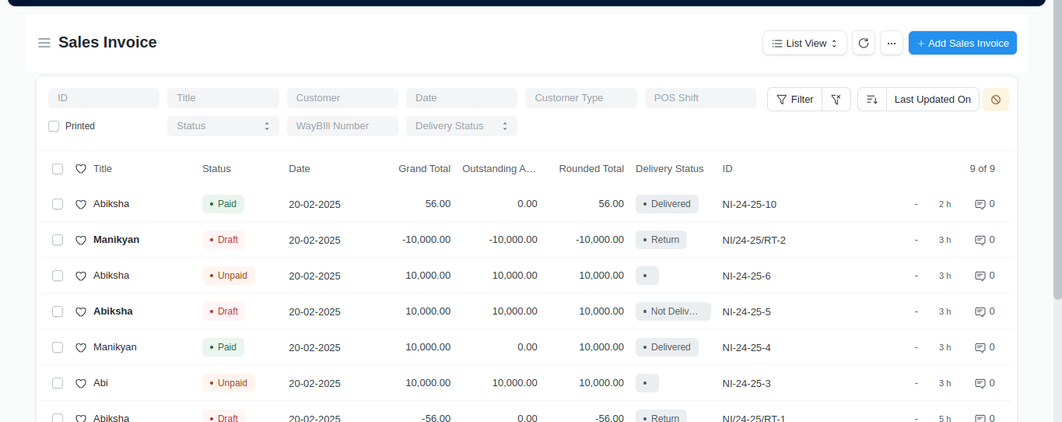
Task: Click the Draft status badge of NI/24-25/RT-2
Action: (x=224, y=240)
